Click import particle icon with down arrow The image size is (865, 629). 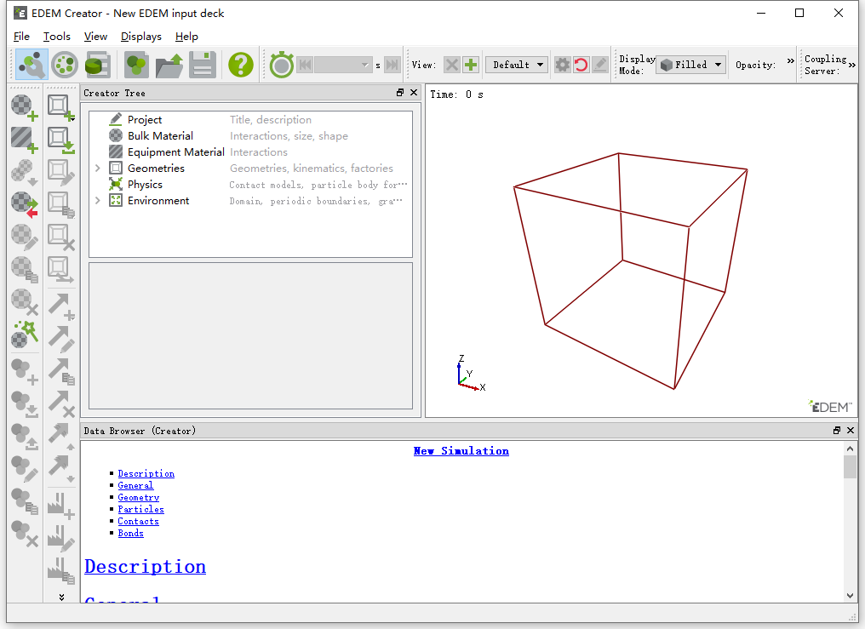point(25,404)
